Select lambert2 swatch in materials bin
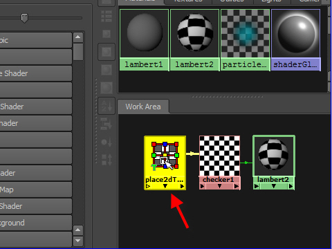Viewport: 332px width, 249px height. [x=194, y=40]
